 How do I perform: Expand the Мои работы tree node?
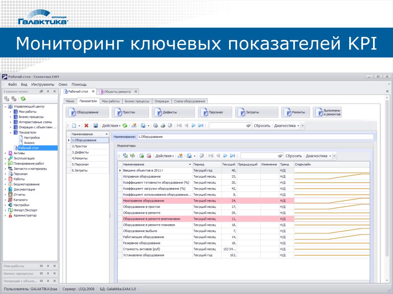(x=10, y=112)
